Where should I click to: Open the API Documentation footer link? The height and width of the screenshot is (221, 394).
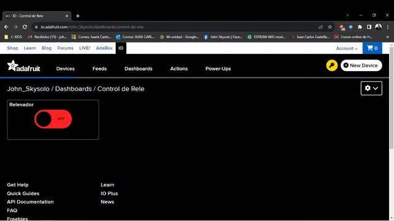click(x=30, y=202)
